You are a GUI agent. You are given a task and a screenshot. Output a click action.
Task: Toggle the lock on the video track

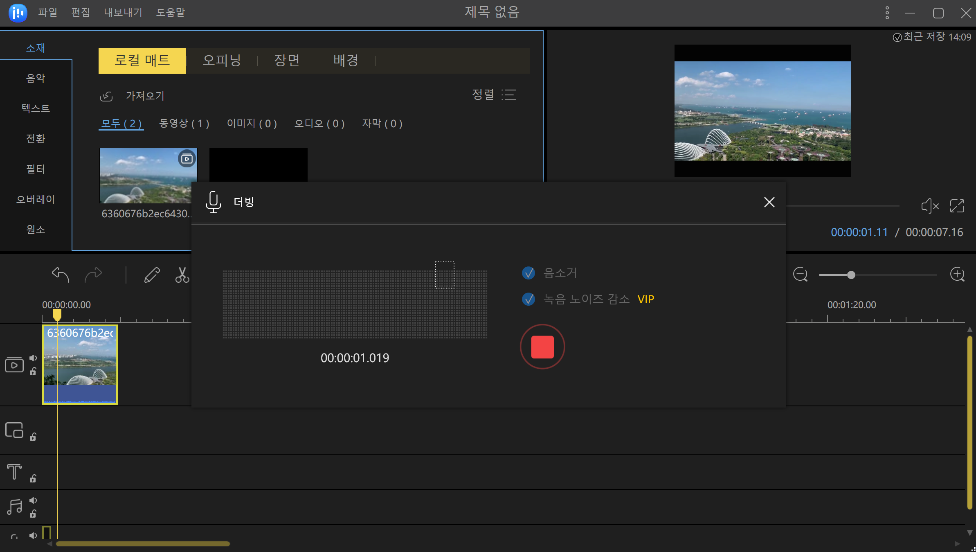point(33,371)
